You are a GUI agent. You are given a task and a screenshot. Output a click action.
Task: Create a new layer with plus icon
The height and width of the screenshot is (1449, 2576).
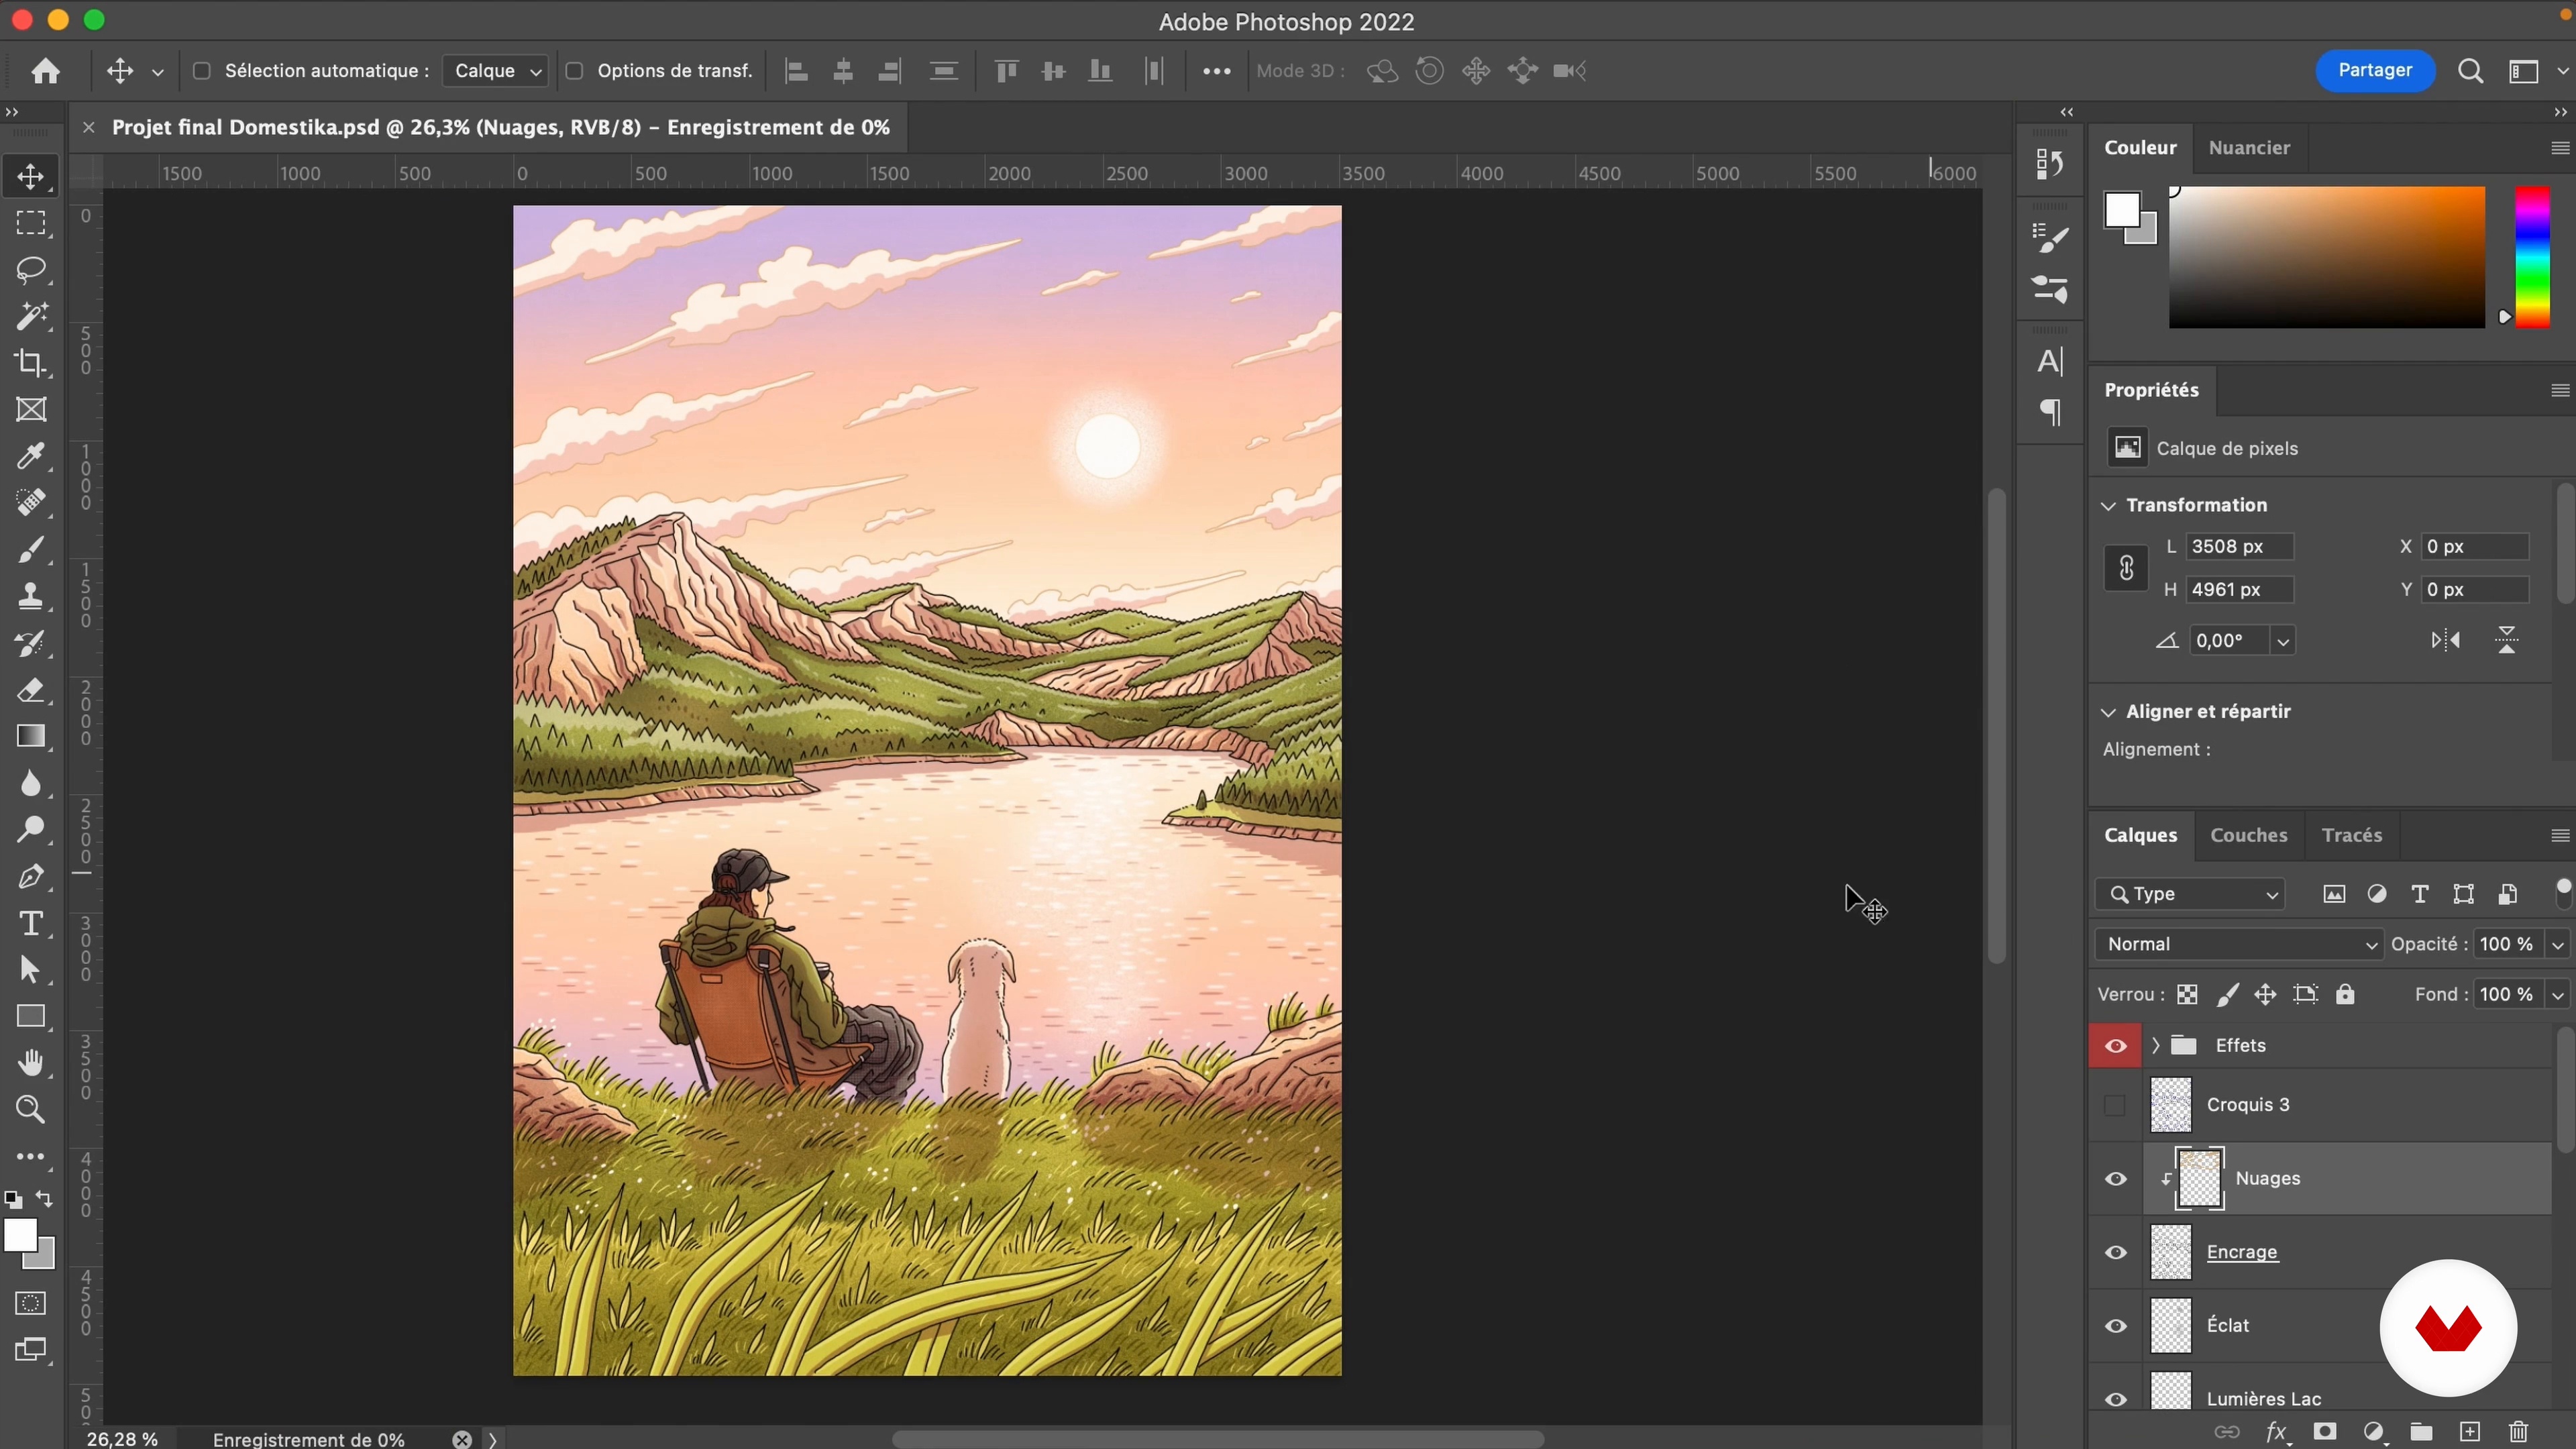pos(2470,1432)
